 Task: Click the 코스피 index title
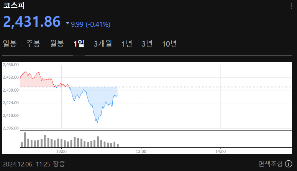pos(14,5)
